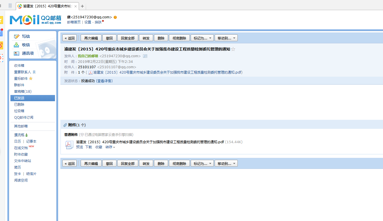Open 收件箱 folder
Screen dimensions: 383x221
[x=19, y=65]
